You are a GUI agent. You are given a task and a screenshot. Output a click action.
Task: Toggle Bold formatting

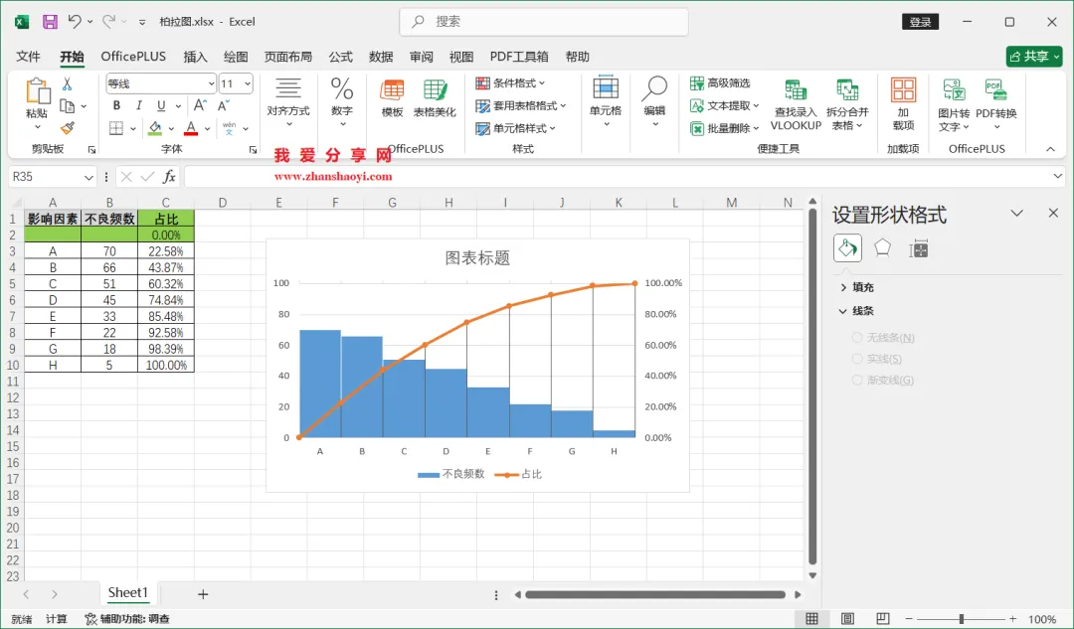point(116,105)
